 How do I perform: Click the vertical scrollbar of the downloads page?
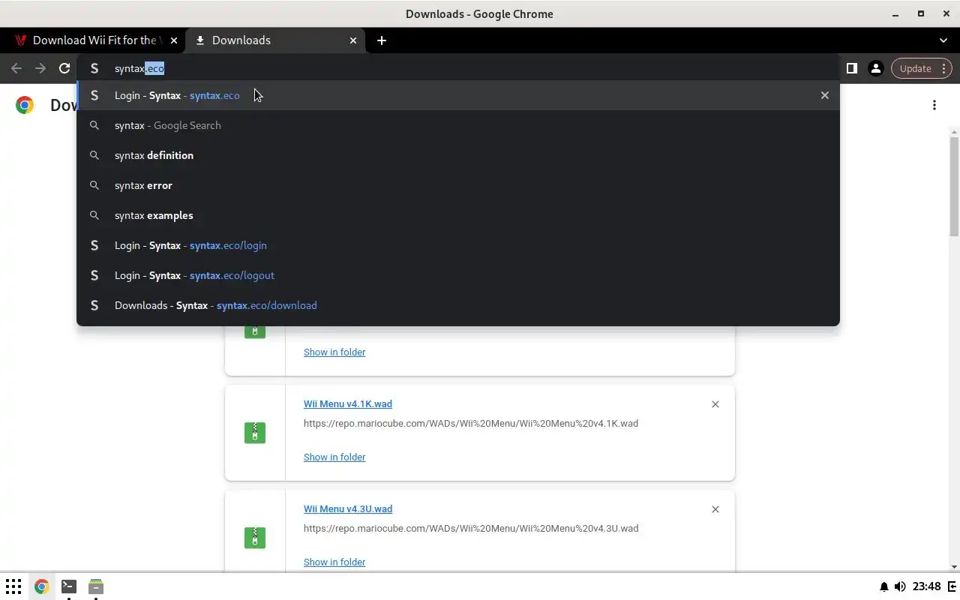[954, 187]
